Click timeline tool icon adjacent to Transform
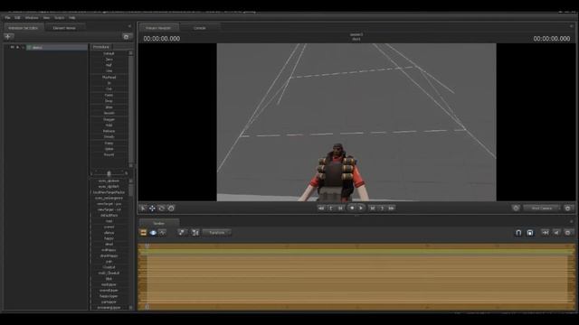 (195, 233)
